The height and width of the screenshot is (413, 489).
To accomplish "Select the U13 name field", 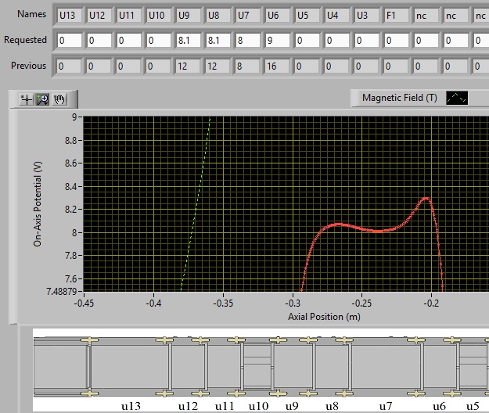I will tap(69, 16).
